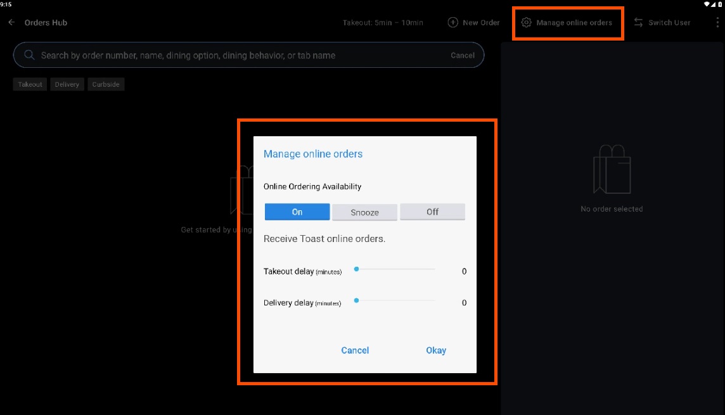Cancel the Manage online orders dialog
The height and width of the screenshot is (415, 725).
point(355,350)
